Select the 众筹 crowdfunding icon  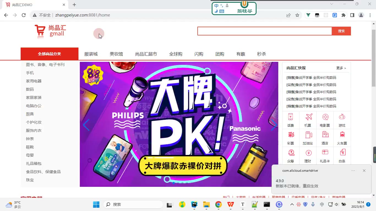pos(291,152)
